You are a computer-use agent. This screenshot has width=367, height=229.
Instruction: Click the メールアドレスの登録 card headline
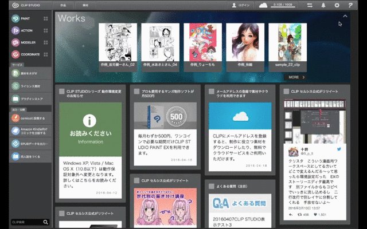coord(242,93)
